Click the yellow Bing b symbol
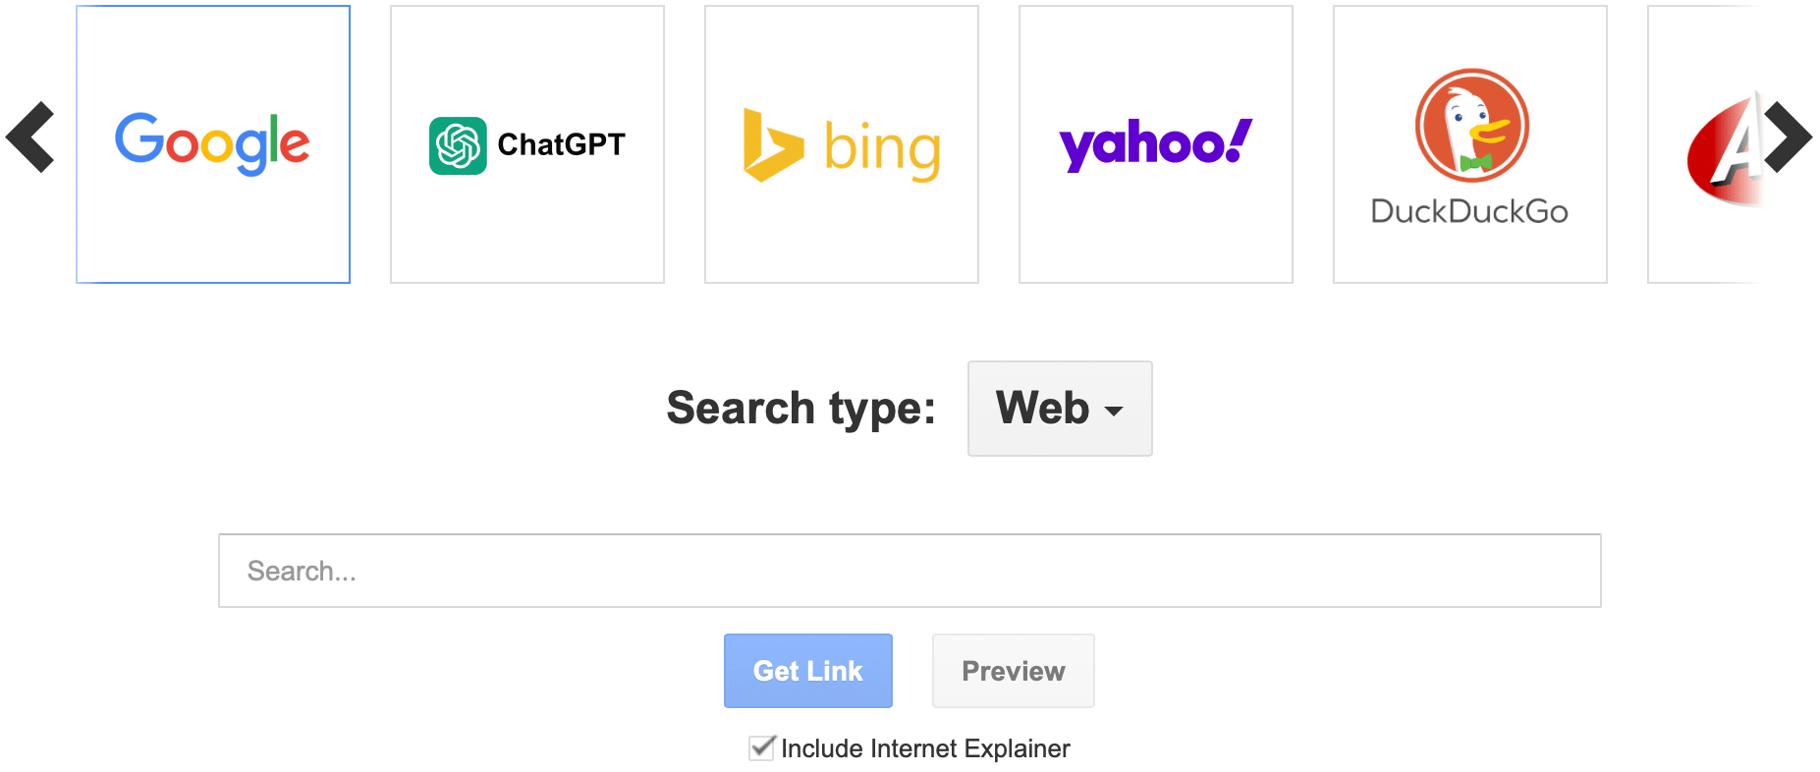The height and width of the screenshot is (772, 1820). tap(771, 145)
